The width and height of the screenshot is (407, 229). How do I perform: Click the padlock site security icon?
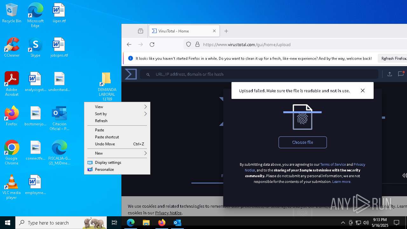[x=197, y=45]
